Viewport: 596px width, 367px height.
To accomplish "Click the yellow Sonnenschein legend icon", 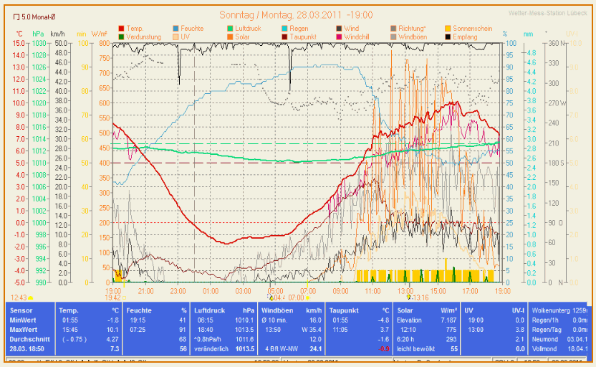I will (448, 28).
